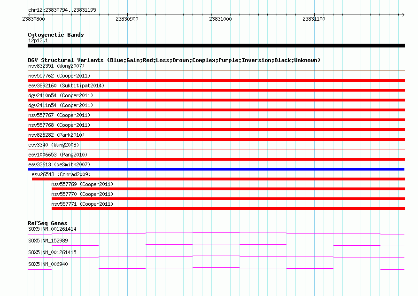Screen dimensions: 418x296
Task: Open variant esv3340 (Wang2008)
Action: (x=54, y=145)
